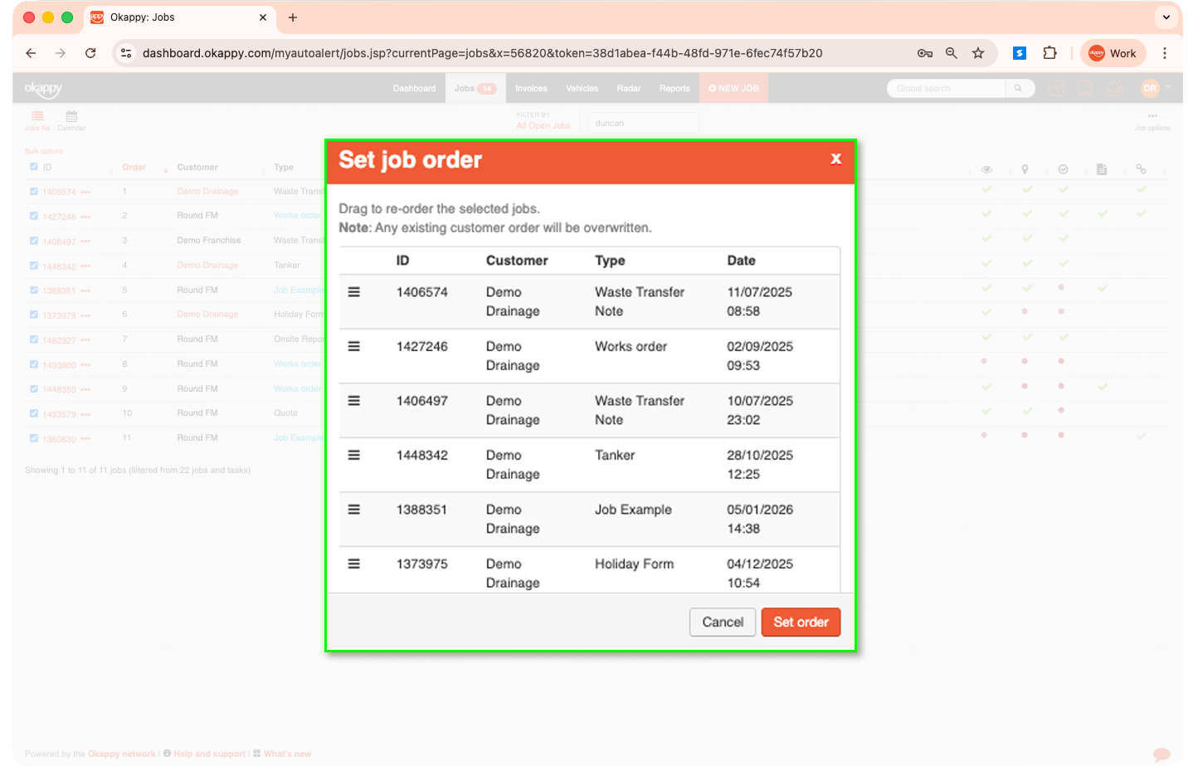
Task: Open the DR profile dropdown
Action: click(x=1152, y=88)
